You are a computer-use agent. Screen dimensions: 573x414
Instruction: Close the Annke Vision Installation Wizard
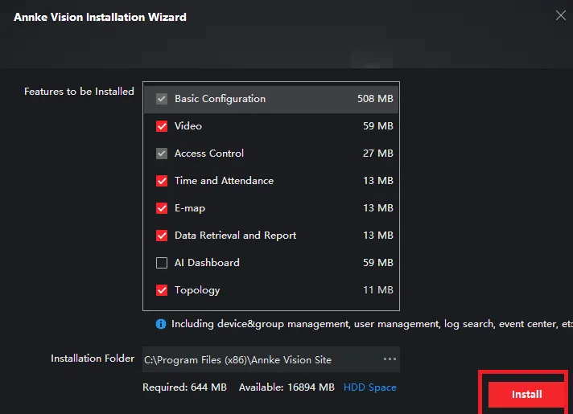click(x=561, y=15)
